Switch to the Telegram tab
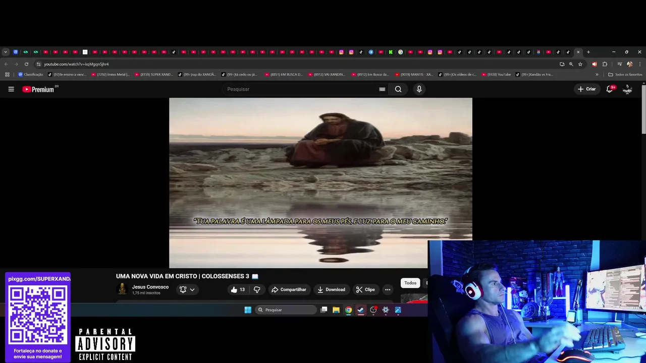Viewport: 646px width, 363px height. 371,52
